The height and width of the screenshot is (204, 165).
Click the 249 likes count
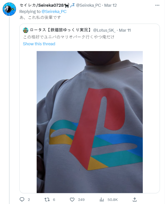[81, 200]
